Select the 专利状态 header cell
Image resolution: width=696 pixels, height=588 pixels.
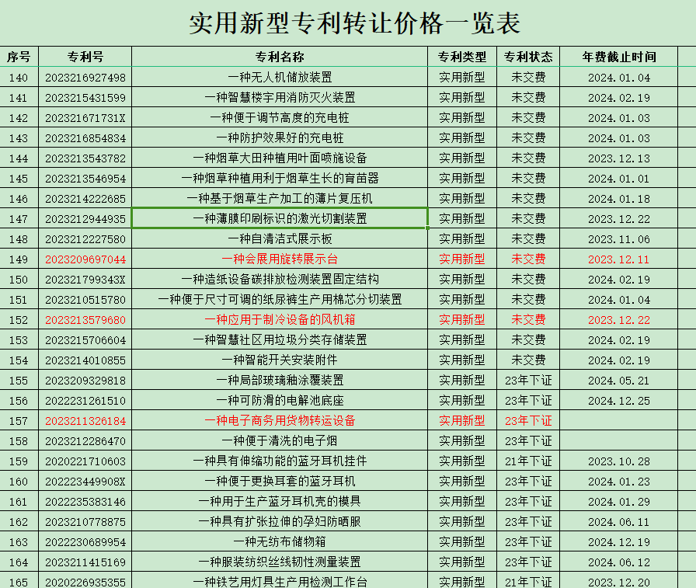pos(528,57)
